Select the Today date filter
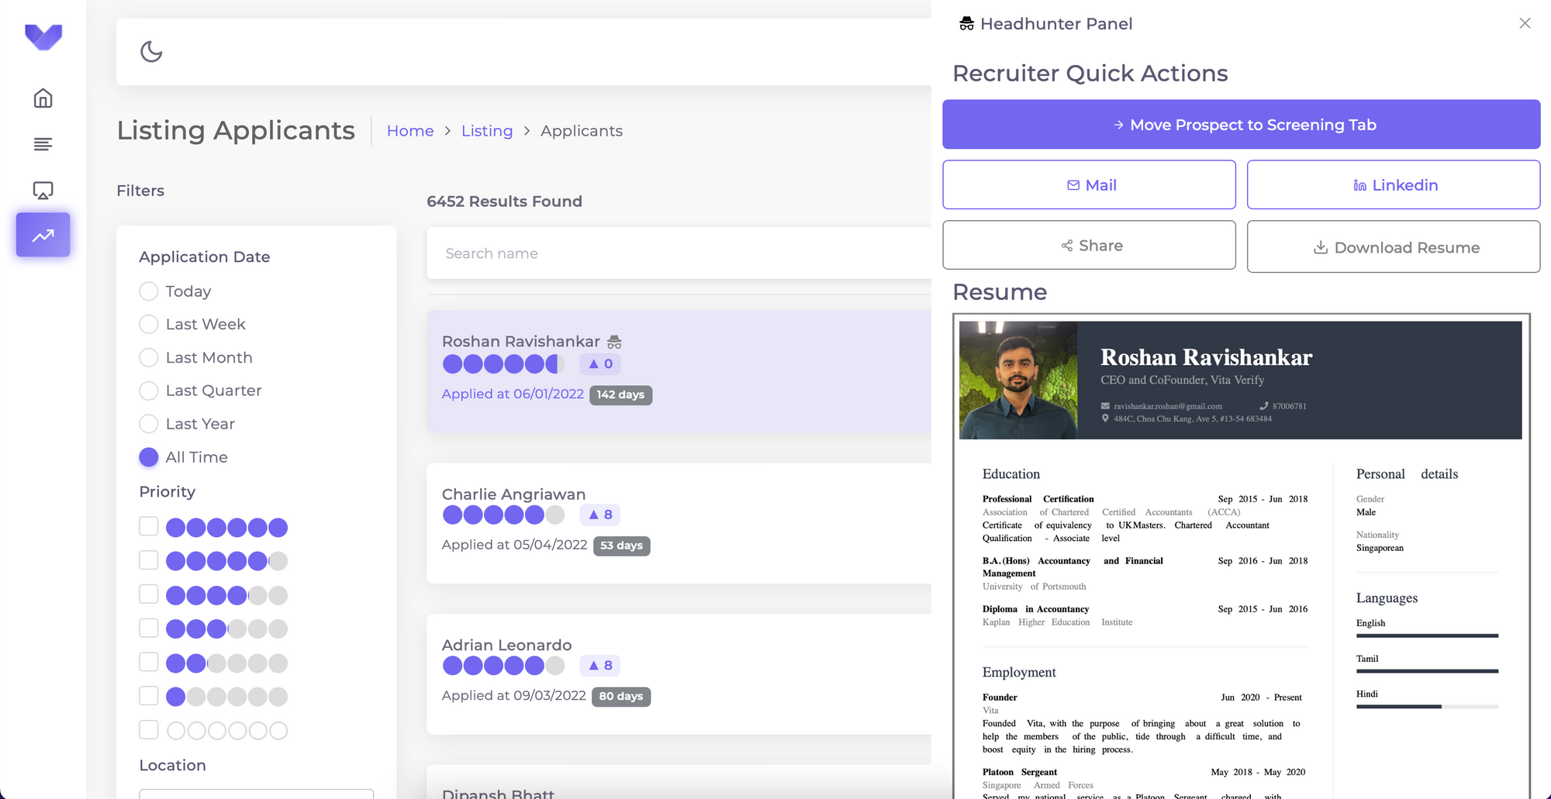1551x799 pixels. click(x=149, y=291)
